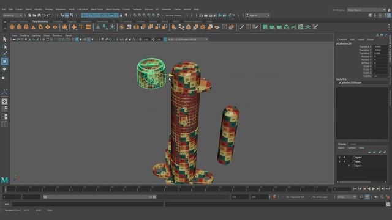Create a polygon torus from the shelf

40,27
